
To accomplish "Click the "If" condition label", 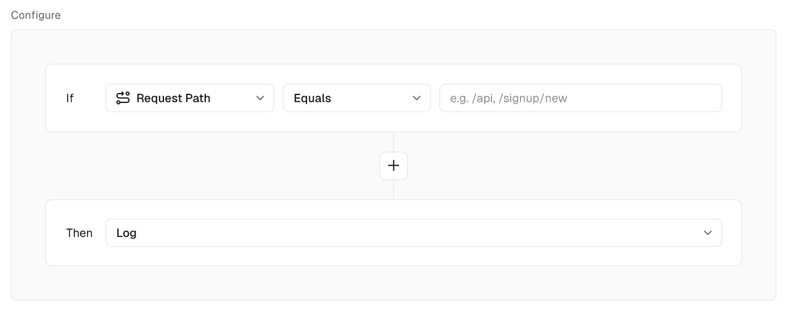I will (x=70, y=98).
